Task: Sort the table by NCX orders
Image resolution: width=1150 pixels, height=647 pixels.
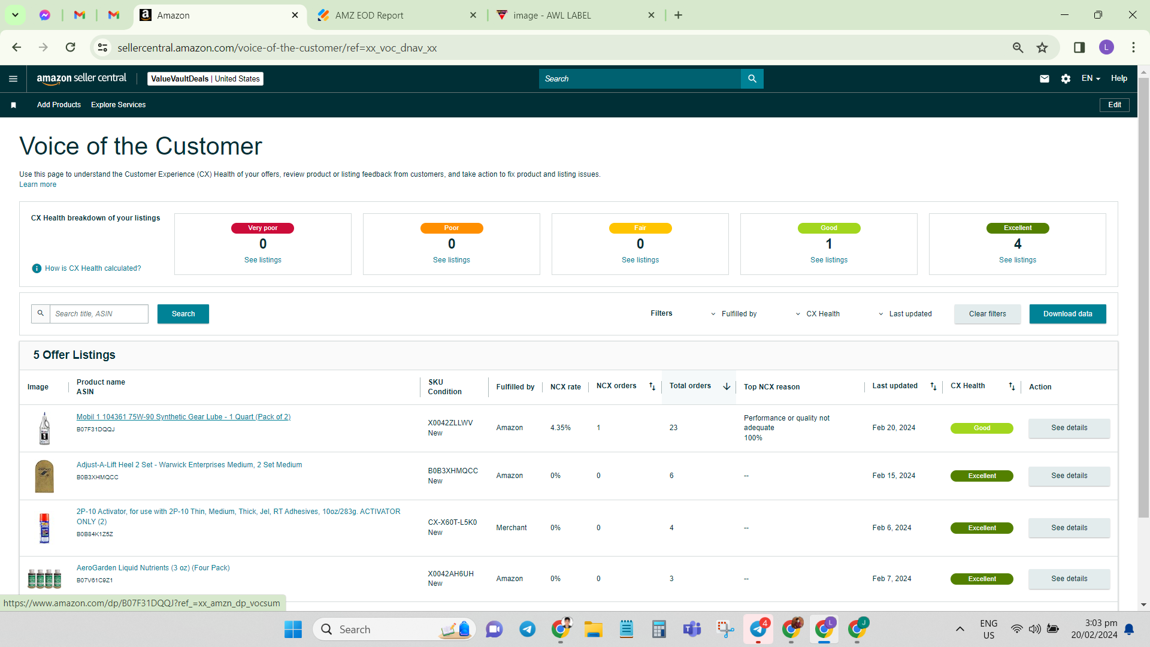Action: tap(652, 386)
